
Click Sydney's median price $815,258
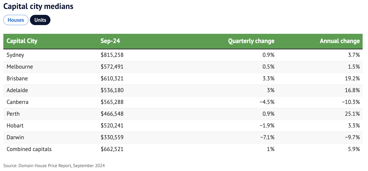[x=112, y=55]
